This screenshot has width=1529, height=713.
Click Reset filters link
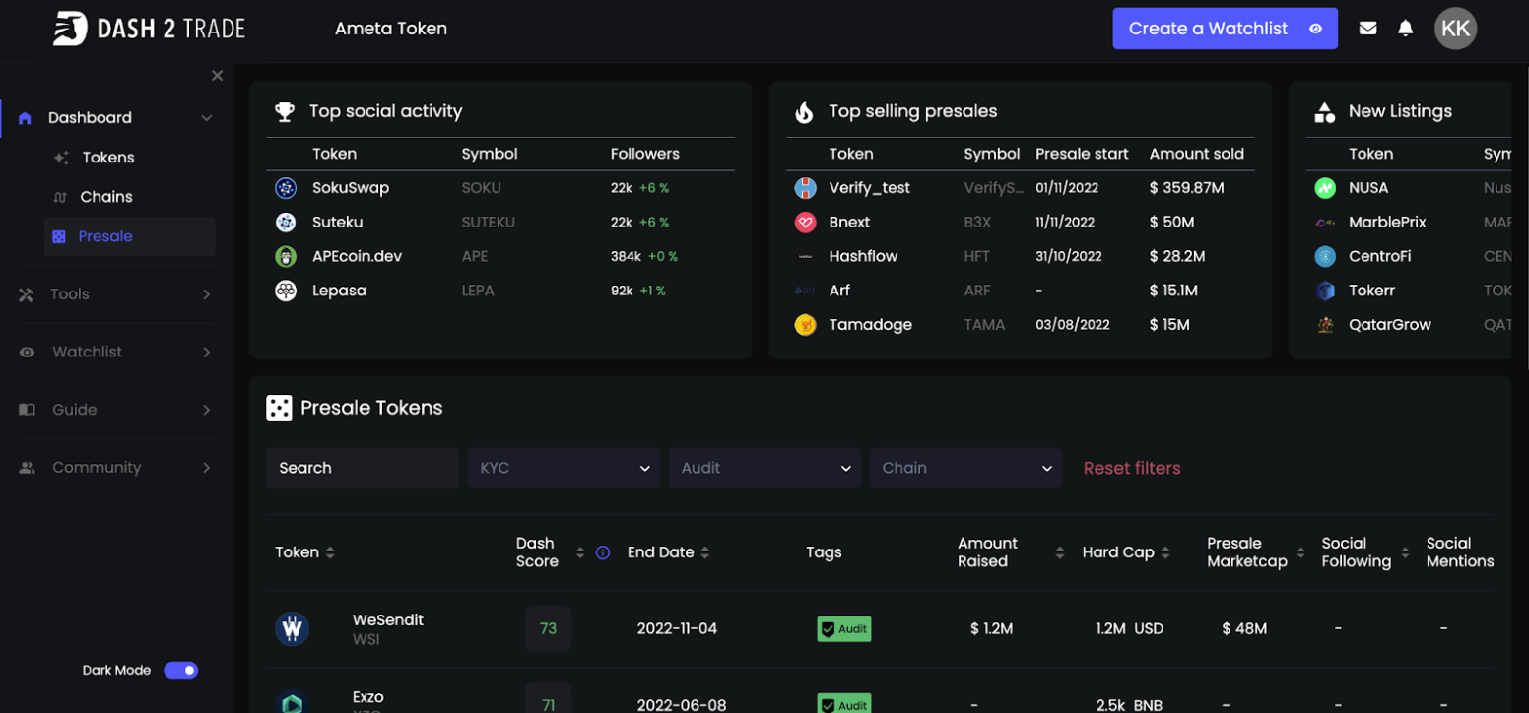pos(1132,469)
